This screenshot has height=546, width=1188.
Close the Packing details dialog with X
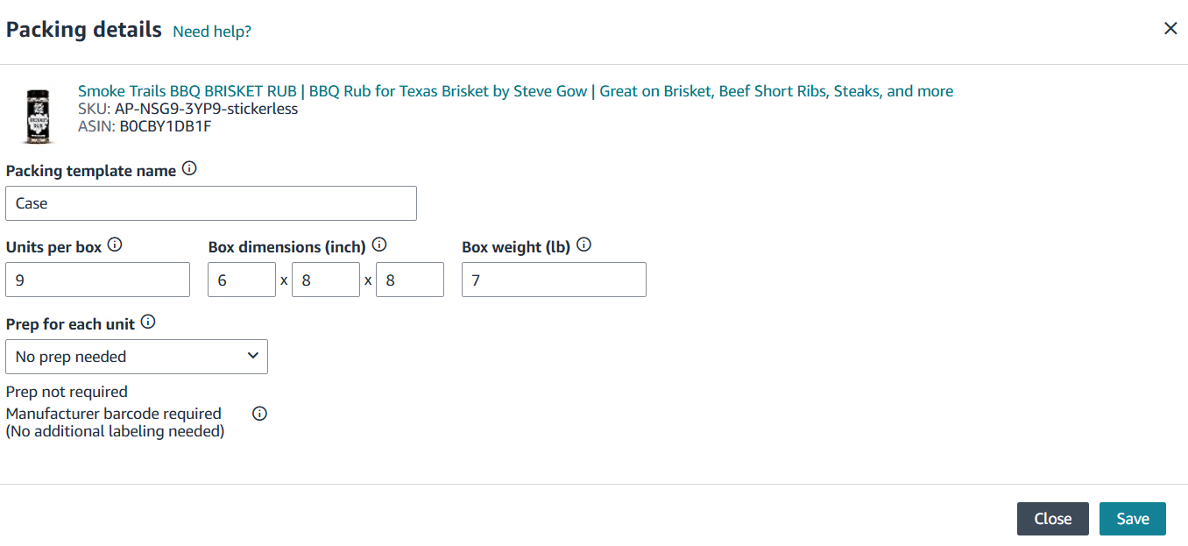pyautogui.click(x=1170, y=28)
